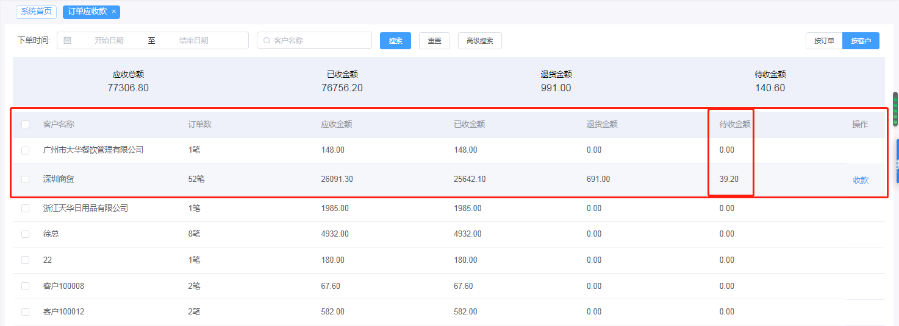Click the magnifier icon in customer search

point(267,41)
